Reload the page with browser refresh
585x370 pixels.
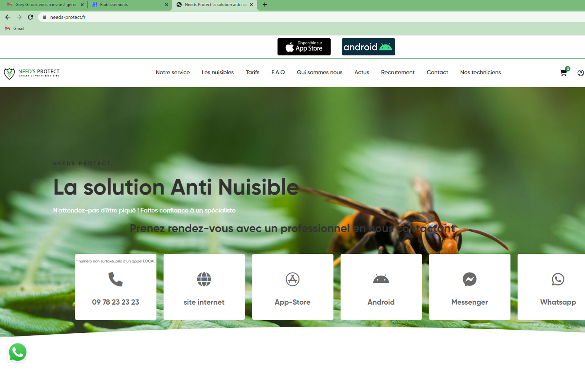click(30, 17)
